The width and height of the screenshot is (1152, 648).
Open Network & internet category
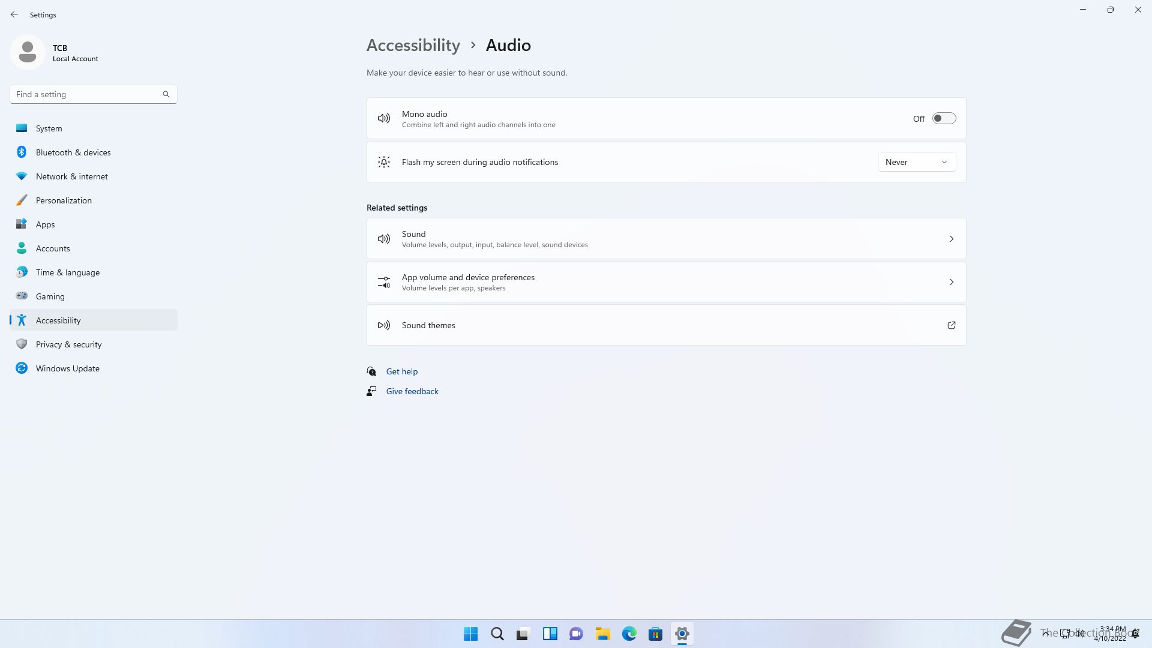click(x=93, y=176)
